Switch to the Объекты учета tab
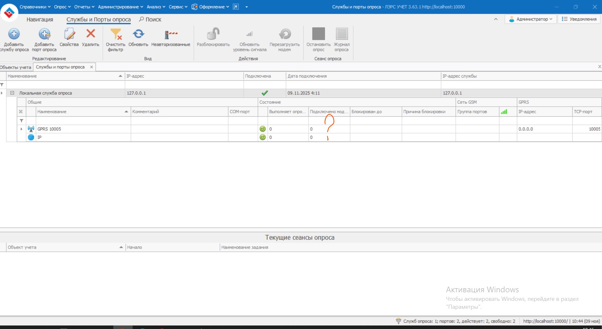 click(16, 67)
